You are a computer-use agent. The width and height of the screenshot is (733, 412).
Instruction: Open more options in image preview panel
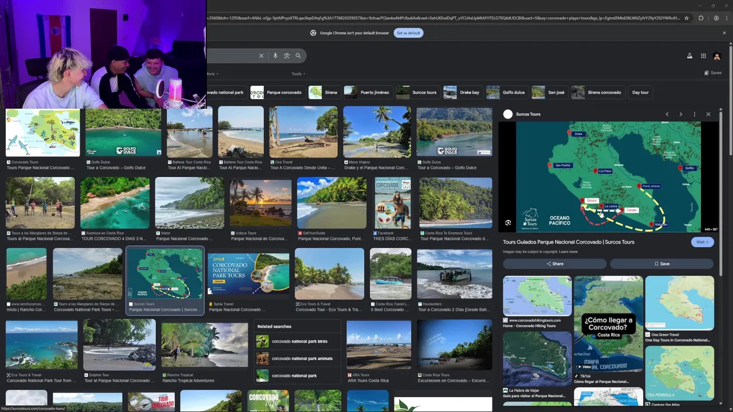(695, 114)
